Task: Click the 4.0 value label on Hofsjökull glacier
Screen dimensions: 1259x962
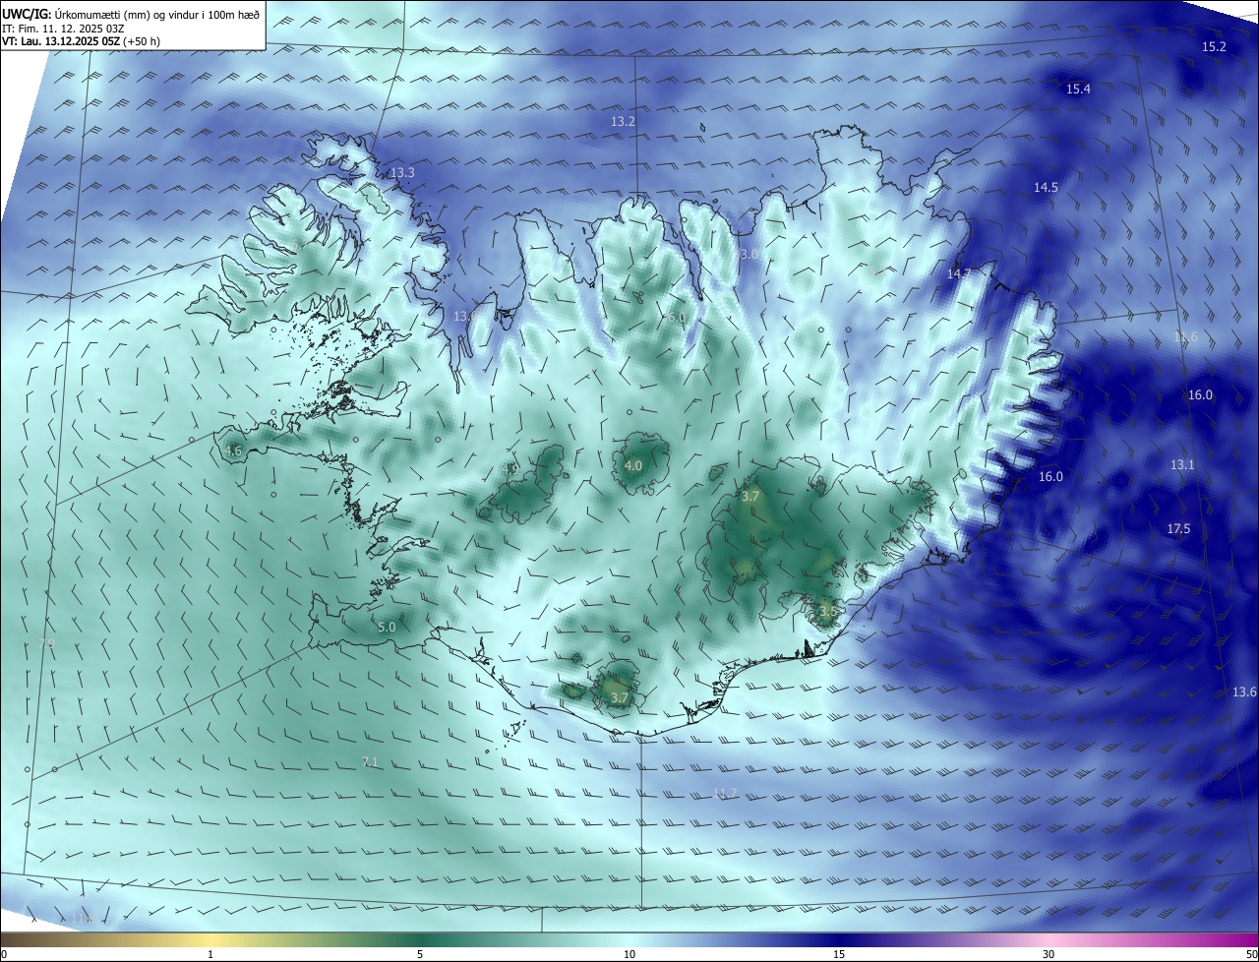Action: [x=633, y=466]
